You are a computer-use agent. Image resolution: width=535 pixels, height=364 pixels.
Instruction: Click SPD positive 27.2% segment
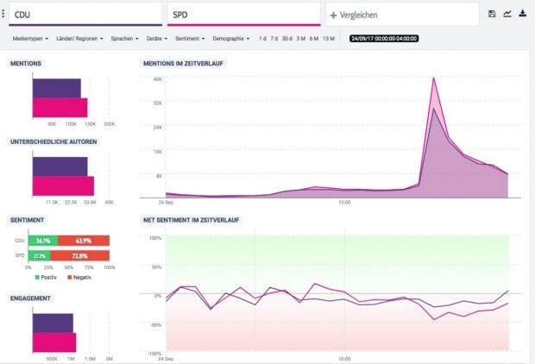point(39,255)
